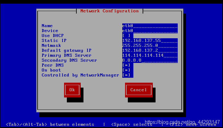Click the Secondary DNS Server label
Viewport: 223px width, 128px height.
pos(69,60)
